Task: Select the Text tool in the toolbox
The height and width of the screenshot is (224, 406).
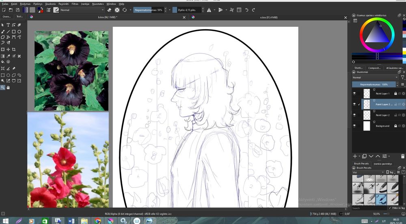Action: coord(8,25)
